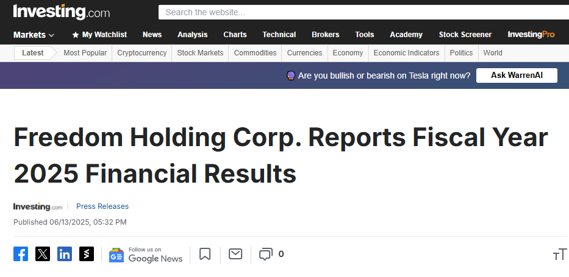Bookmark this article
569x277 pixels.
(x=205, y=254)
